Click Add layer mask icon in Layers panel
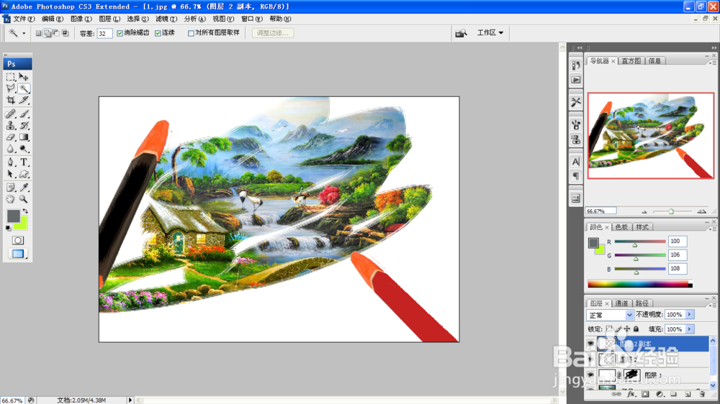720x404 pixels. click(x=645, y=394)
